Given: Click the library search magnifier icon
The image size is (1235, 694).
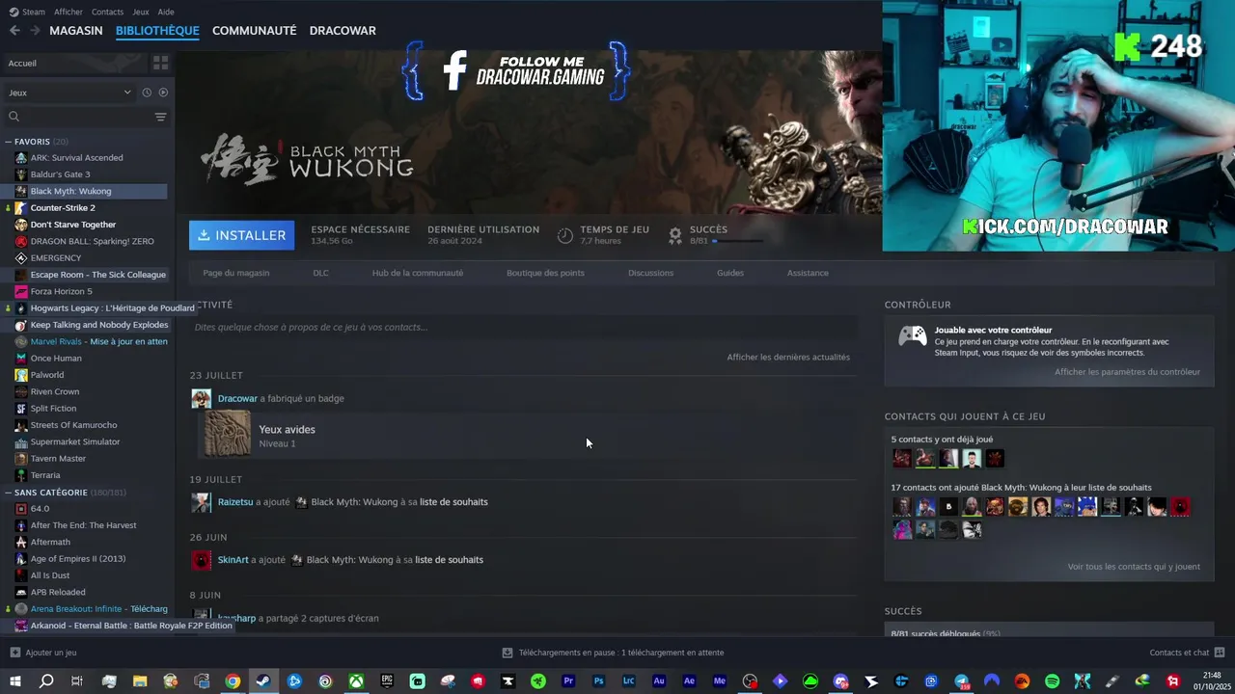Looking at the screenshot, I should pos(14,117).
